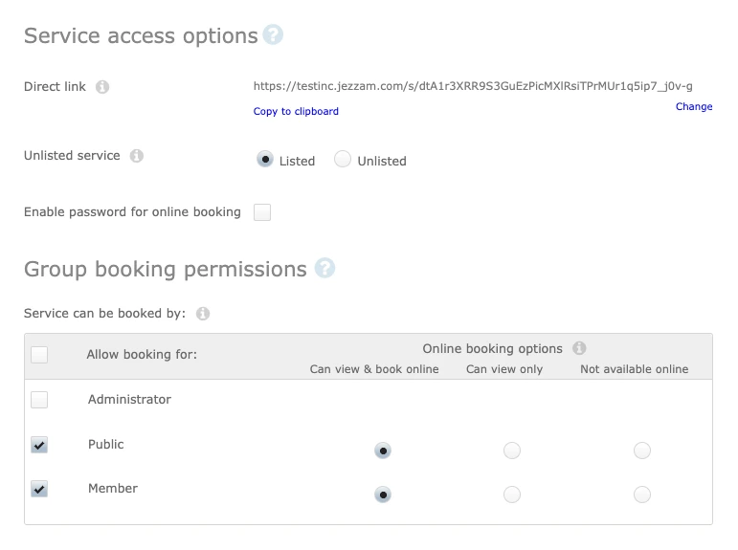
Task: Open help icon beside Group booking permissions
Action: (x=324, y=269)
